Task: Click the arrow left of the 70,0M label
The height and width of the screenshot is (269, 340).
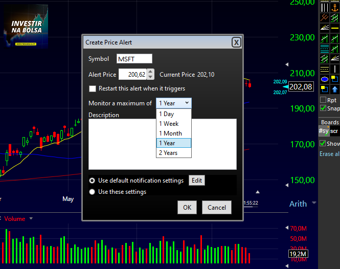Action: (x=287, y=228)
